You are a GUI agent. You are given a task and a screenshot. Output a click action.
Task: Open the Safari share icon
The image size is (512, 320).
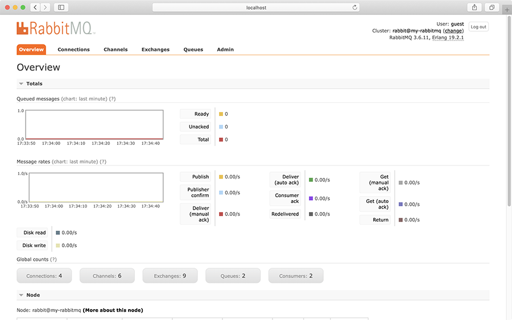click(x=474, y=7)
